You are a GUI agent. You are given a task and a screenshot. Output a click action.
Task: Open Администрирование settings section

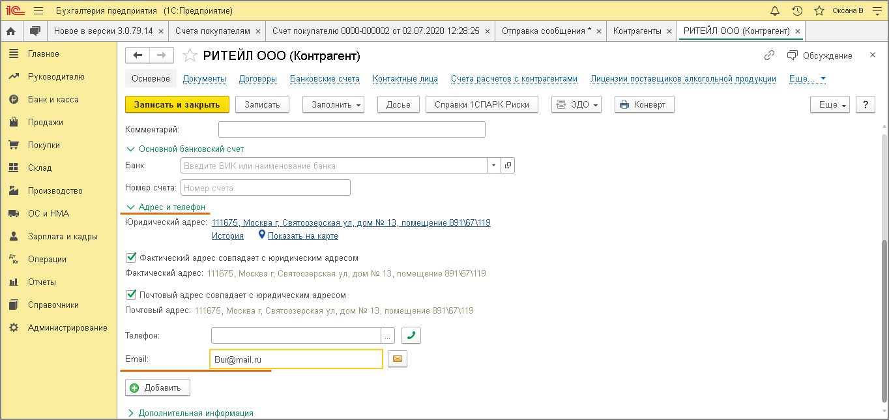coord(68,327)
